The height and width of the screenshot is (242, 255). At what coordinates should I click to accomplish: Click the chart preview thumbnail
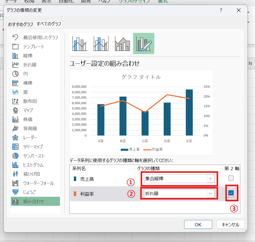141,113
